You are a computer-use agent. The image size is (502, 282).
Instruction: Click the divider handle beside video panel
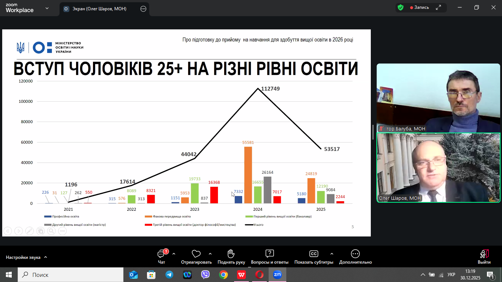(x=373, y=132)
